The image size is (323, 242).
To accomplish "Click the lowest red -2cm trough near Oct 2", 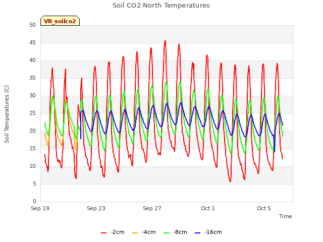I will (230, 181).
